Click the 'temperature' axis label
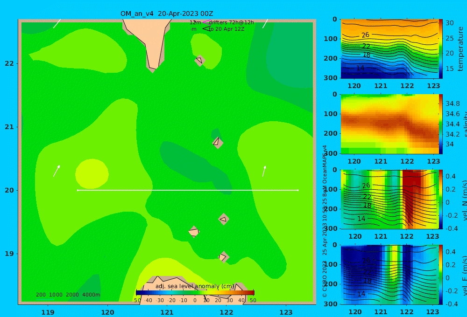Image resolution: width=467 pixels, height=317 pixels. coord(461,49)
